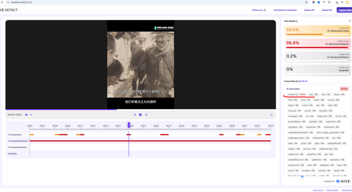Click the midjourney 0% tag
Image resolution: width=352 pixels, height=192 pixels.
click(296, 154)
